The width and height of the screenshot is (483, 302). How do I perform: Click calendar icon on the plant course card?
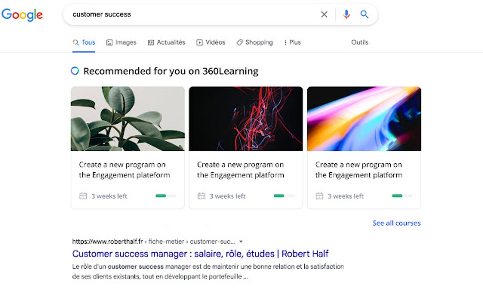click(x=83, y=196)
